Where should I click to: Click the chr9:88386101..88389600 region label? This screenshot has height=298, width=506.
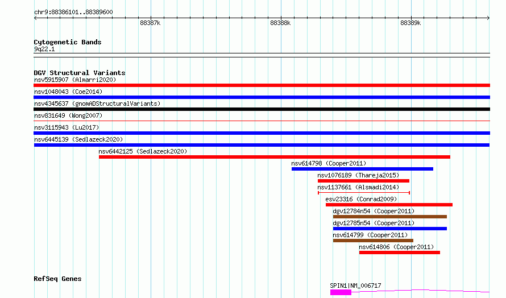73,13
